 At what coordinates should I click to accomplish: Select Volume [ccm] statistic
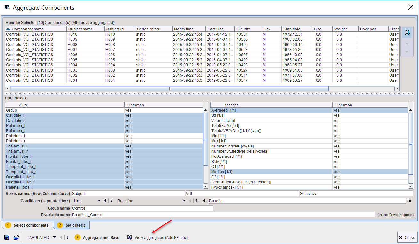click(x=309, y=121)
